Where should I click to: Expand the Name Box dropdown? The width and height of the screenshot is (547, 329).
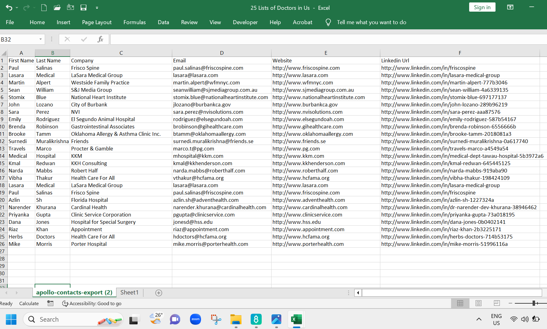pyautogui.click(x=40, y=39)
